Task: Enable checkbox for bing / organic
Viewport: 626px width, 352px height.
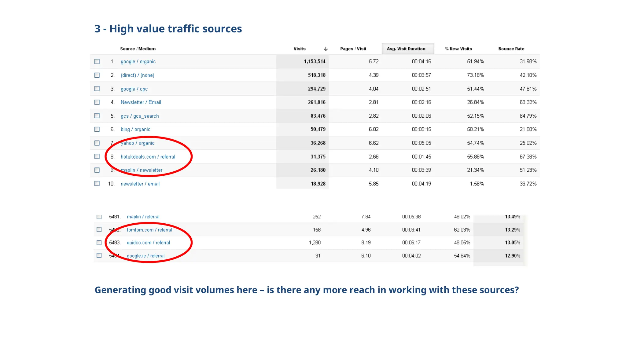Action: pyautogui.click(x=97, y=129)
